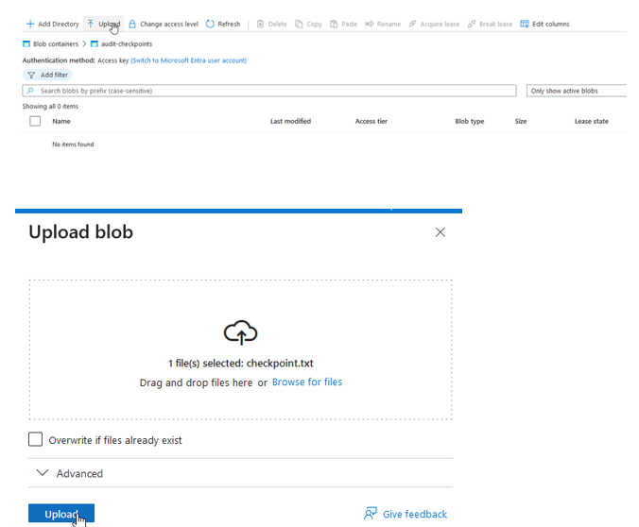Click the Give feedback icon link

(371, 514)
